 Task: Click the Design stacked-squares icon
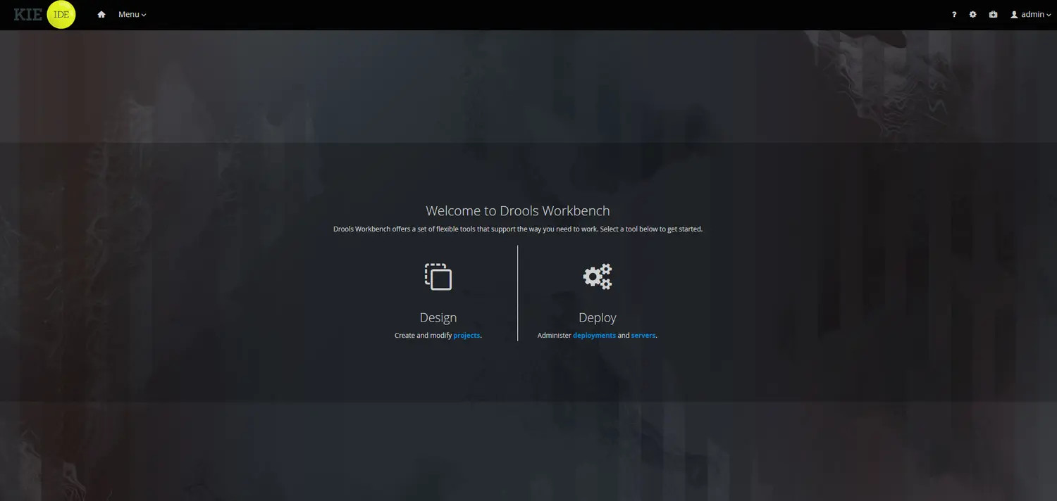[x=438, y=277]
